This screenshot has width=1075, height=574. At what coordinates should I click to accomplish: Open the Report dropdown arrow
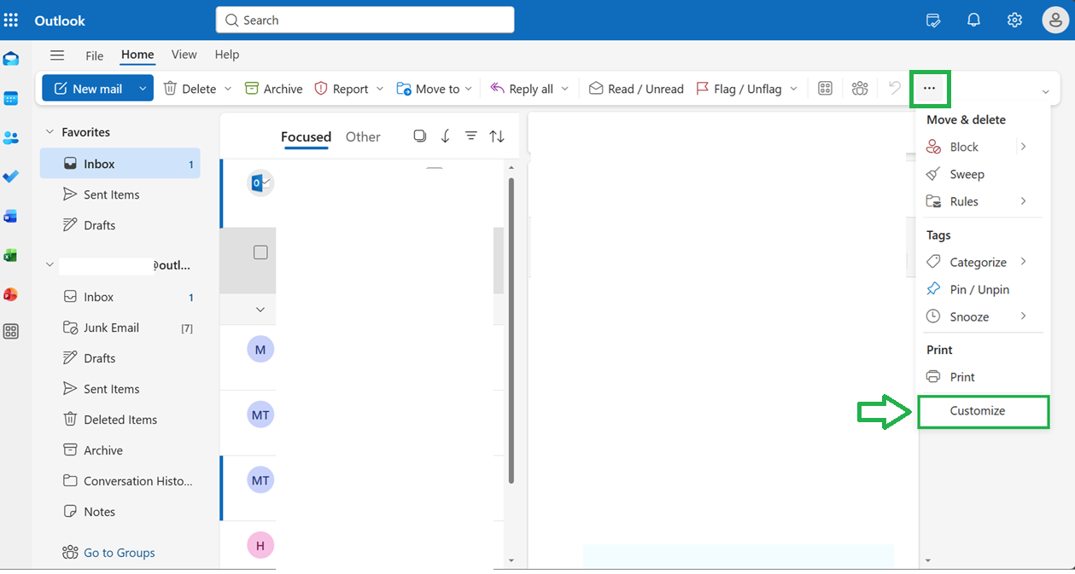tap(380, 89)
